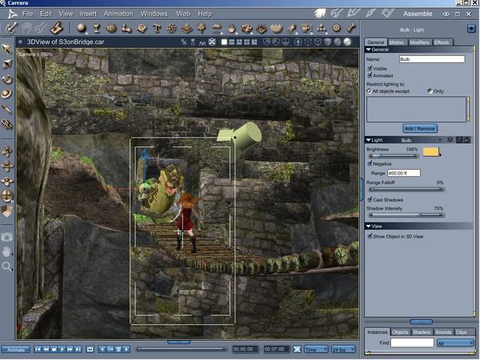The height and width of the screenshot is (360, 480).
Task: Click the Add / Remove button
Action: (x=419, y=129)
